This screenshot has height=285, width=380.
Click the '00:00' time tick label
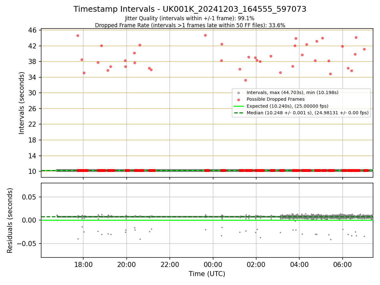[213, 264]
